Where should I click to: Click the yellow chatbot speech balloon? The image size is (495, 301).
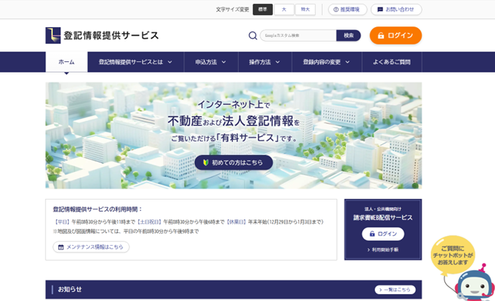point(453,255)
